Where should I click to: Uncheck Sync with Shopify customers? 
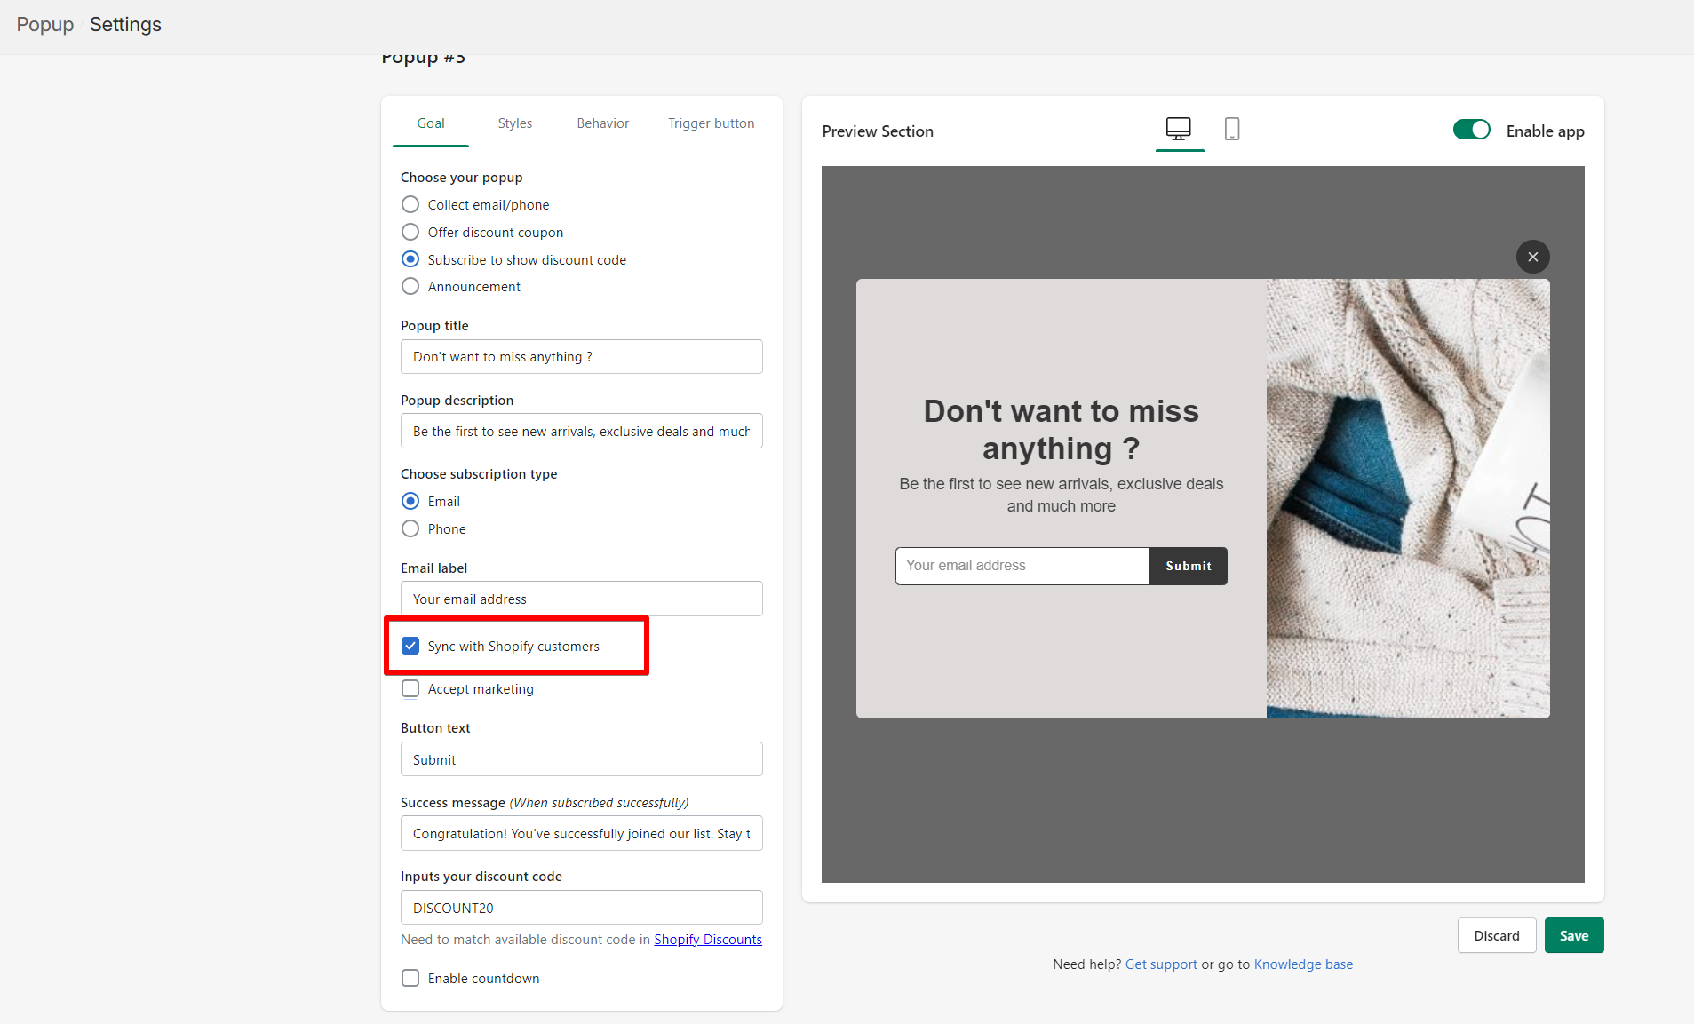pyautogui.click(x=410, y=646)
